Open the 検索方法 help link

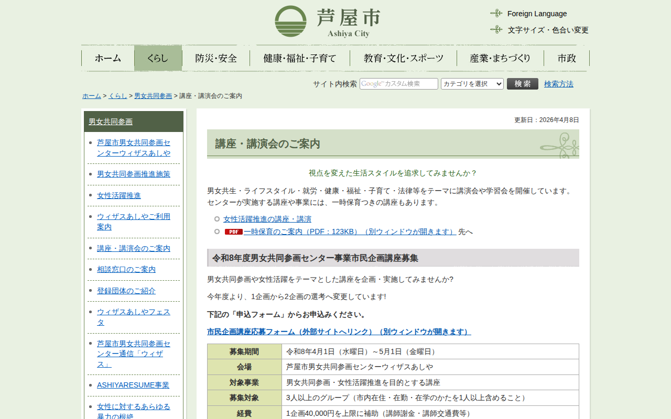click(x=558, y=84)
